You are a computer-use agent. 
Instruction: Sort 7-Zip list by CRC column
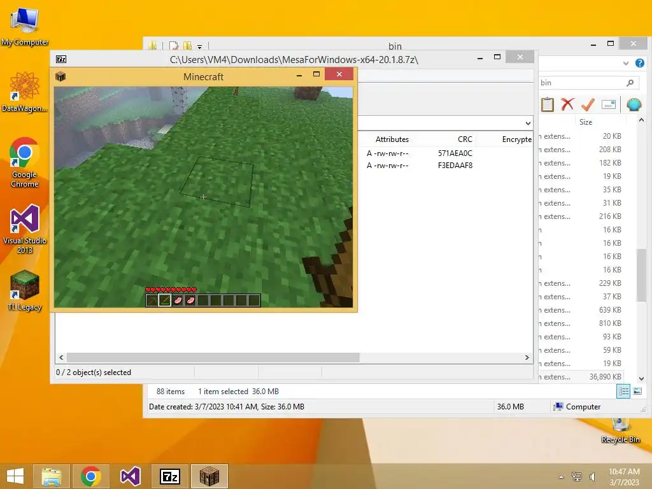pyautogui.click(x=465, y=139)
